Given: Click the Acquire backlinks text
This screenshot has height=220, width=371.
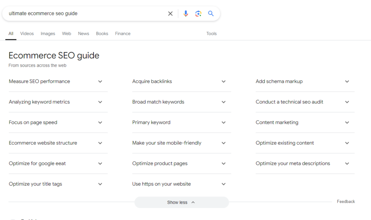Looking at the screenshot, I should point(152,82).
